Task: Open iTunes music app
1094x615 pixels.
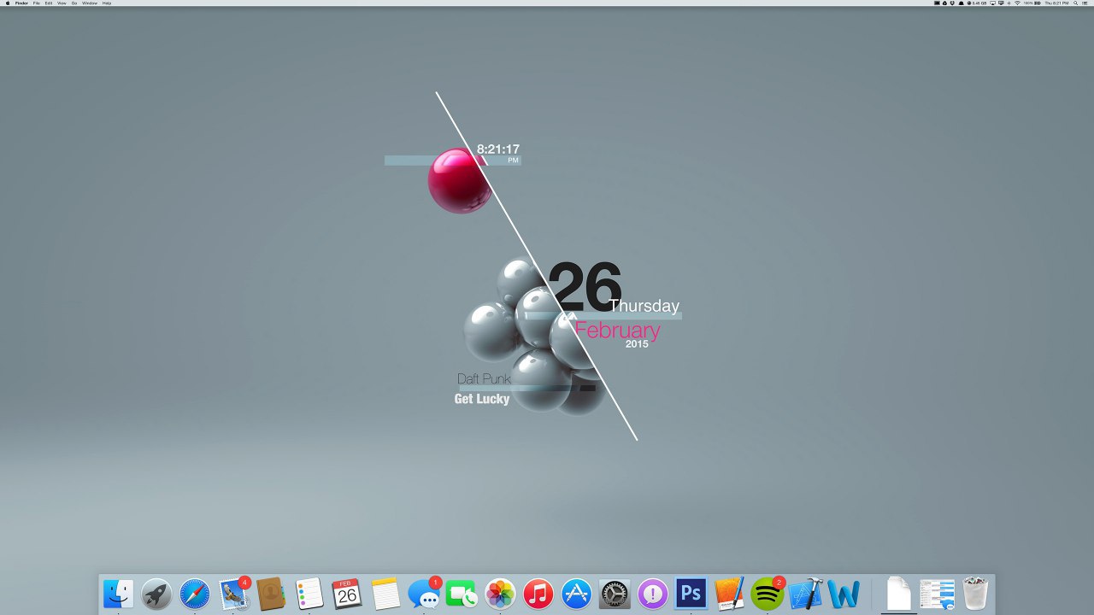Action: (x=538, y=594)
